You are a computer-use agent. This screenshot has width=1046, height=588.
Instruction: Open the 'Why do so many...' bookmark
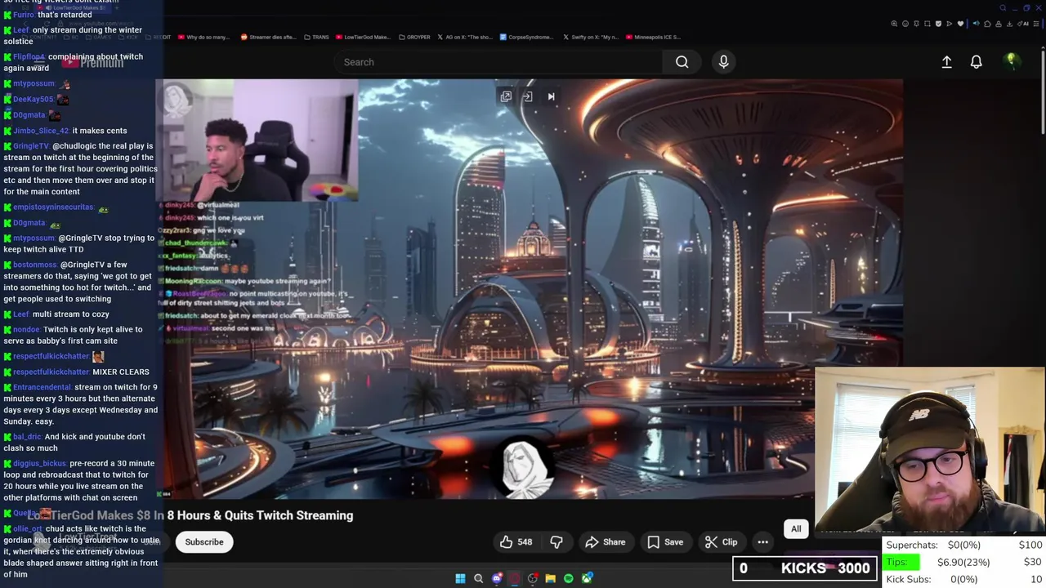tap(203, 37)
